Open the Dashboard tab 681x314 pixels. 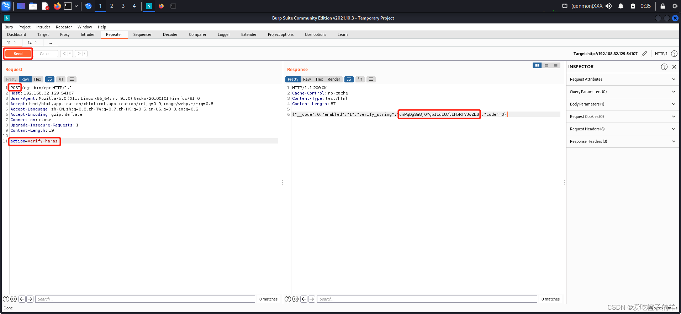click(17, 34)
